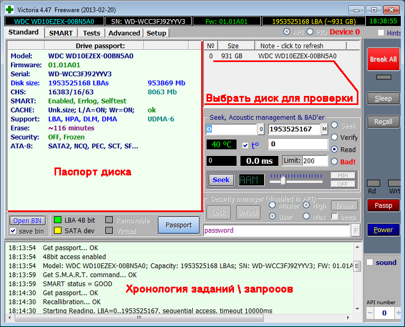This screenshot has height=327, width=405.
Task: Click the Firmware value 01.01A01 in passport
Action: tap(64, 65)
